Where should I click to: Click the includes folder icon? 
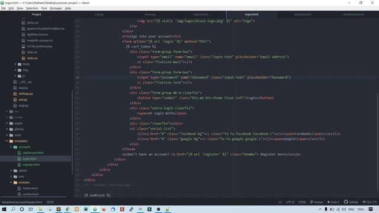click(15, 183)
